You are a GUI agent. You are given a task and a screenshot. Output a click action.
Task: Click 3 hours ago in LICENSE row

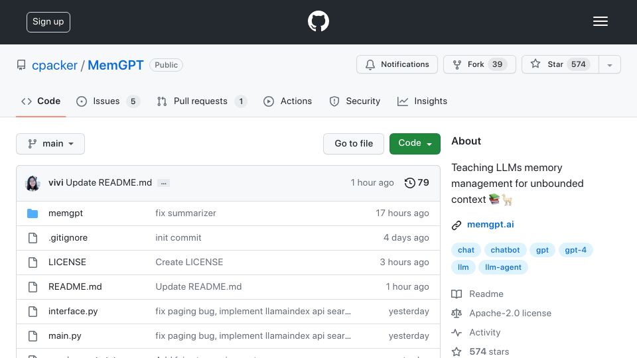[x=404, y=263]
